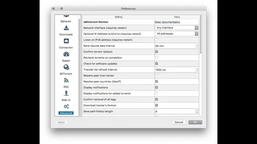Switch to the BitTorrent label

click(66, 74)
